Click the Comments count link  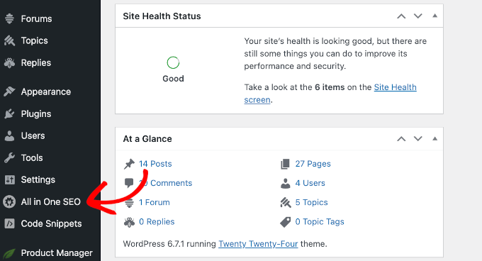[x=165, y=183]
